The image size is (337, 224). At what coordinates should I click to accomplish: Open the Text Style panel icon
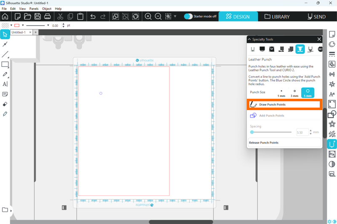pyautogui.click(x=332, y=94)
